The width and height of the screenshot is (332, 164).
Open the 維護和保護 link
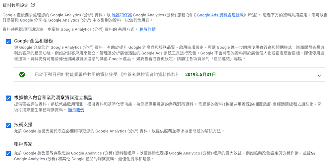pos(122,15)
